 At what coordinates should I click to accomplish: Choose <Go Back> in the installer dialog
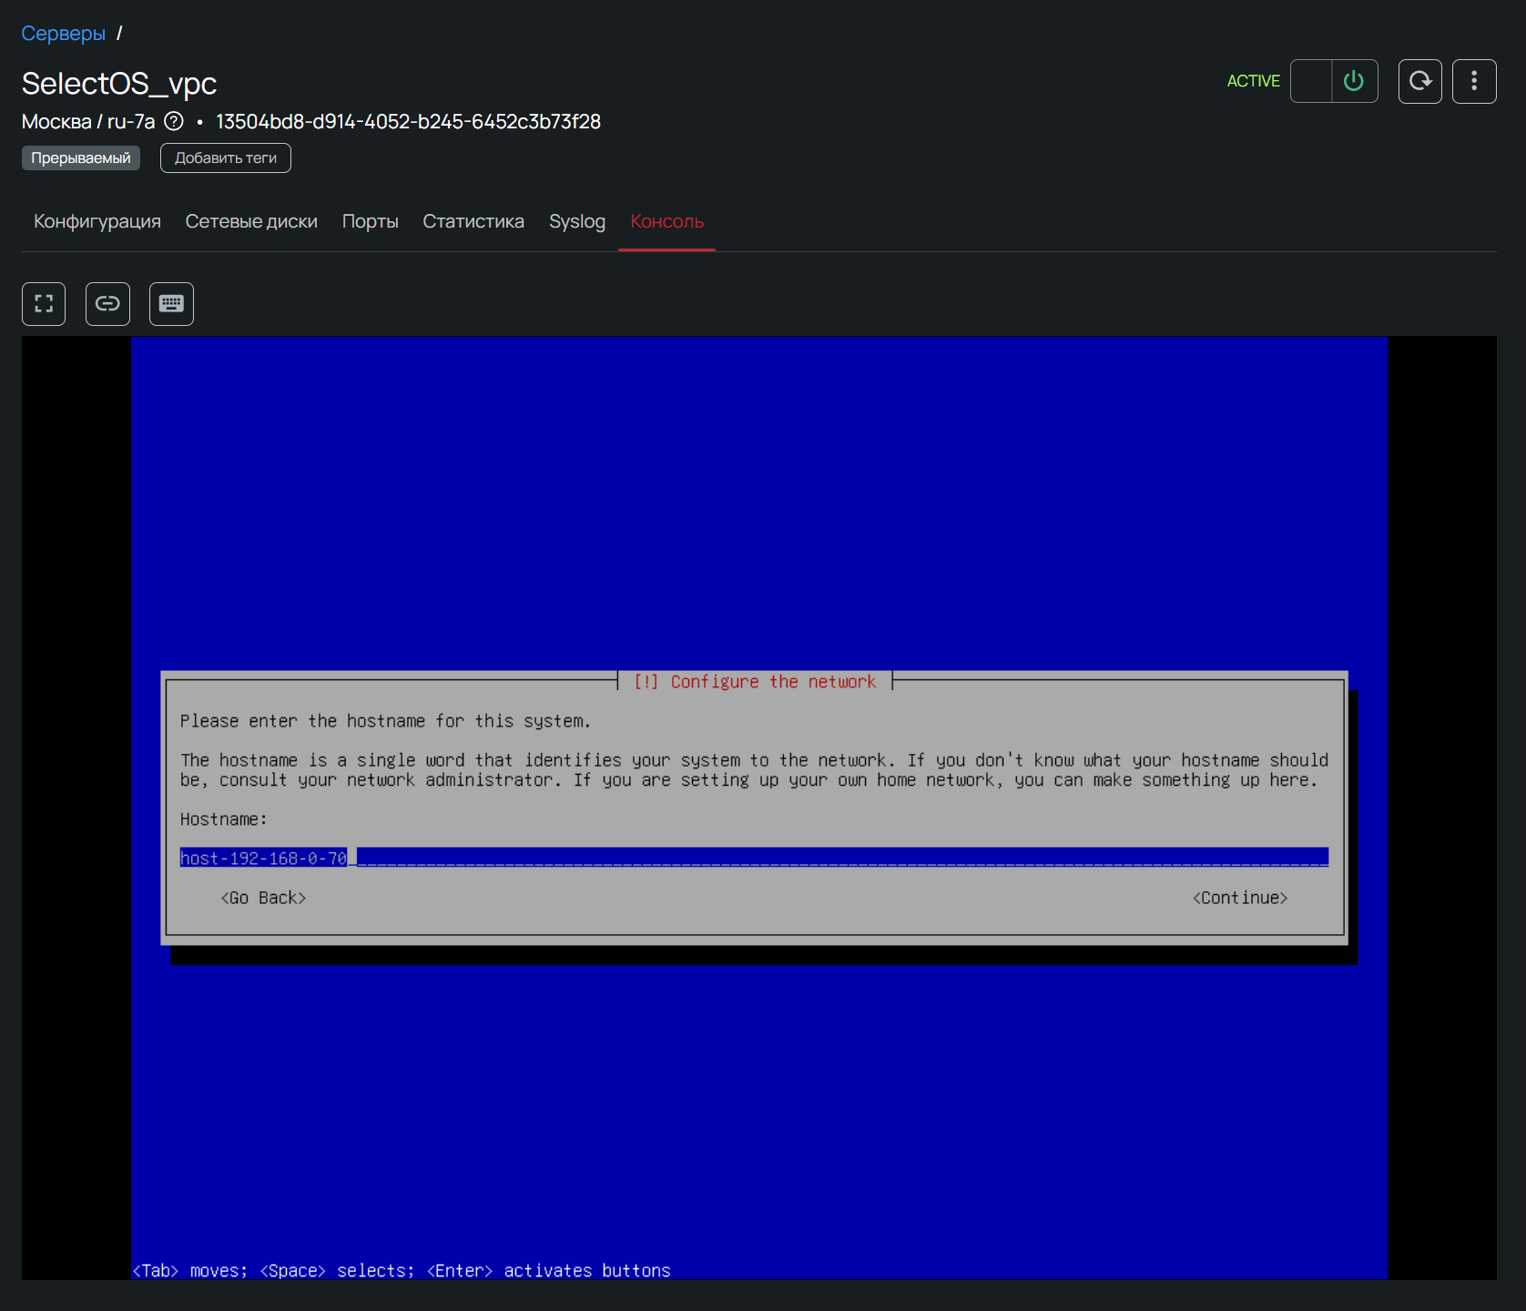click(x=263, y=898)
